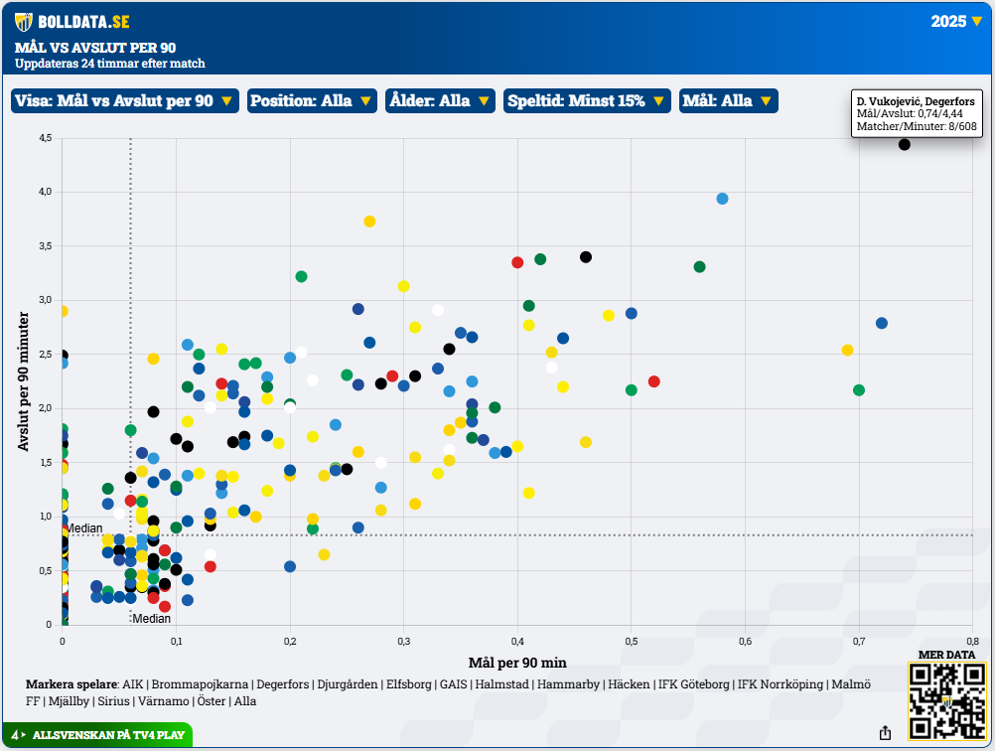Click the QR code under Mer Data
This screenshot has height=751, width=995.
click(x=945, y=700)
